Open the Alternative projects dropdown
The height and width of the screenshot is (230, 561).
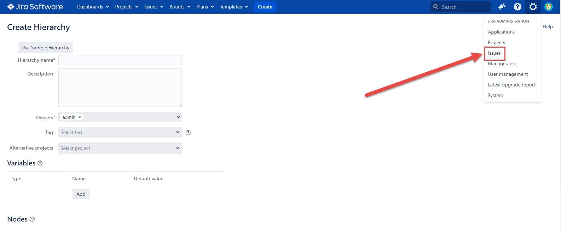(120, 148)
